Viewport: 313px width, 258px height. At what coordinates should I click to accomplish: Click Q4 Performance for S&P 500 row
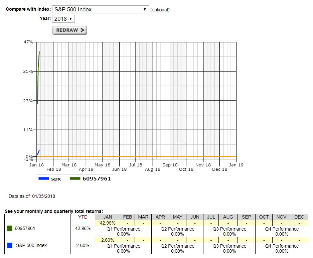[x=282, y=248]
